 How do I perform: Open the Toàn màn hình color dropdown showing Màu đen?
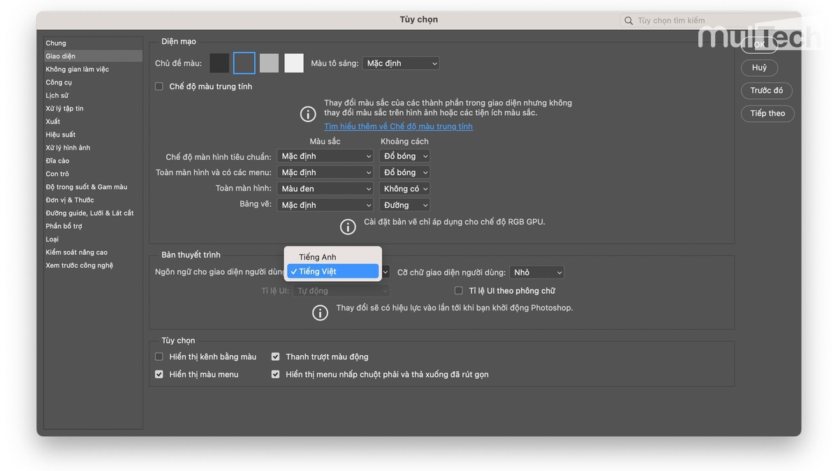click(325, 188)
